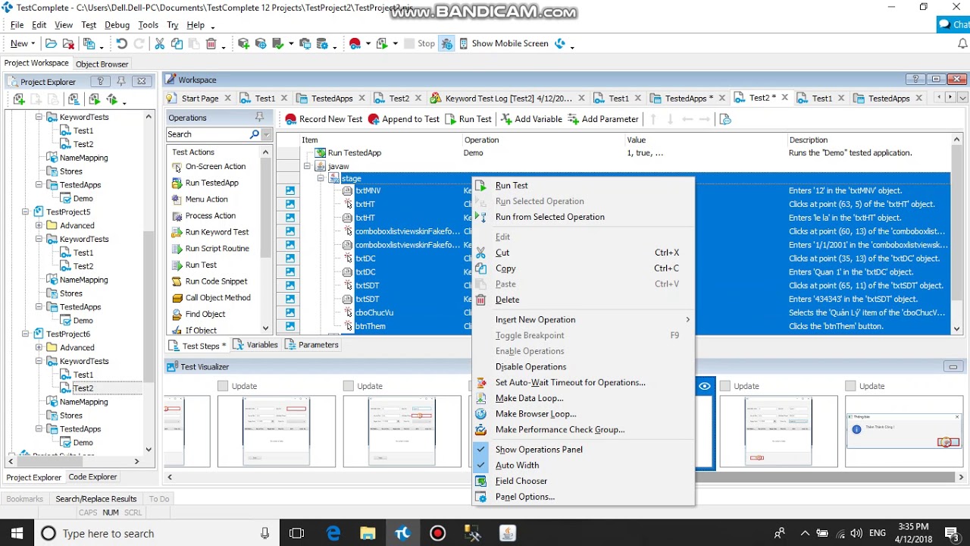Click the pin icon in Project Explorer header
The image size is (970, 546).
pos(120,81)
